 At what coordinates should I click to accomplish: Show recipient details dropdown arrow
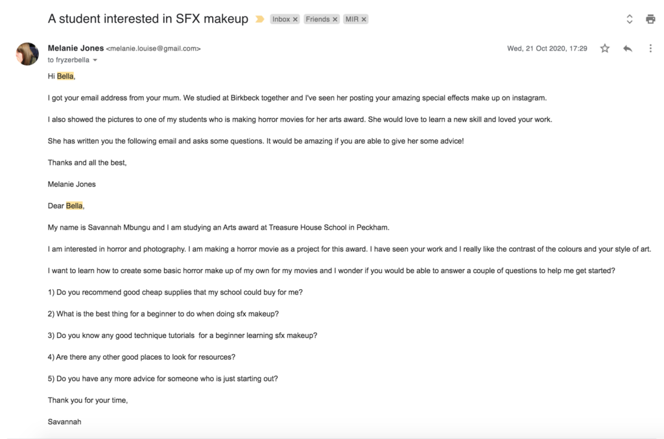95,60
